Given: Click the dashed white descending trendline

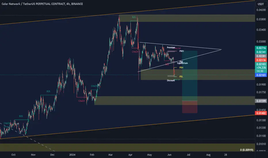Looking at the screenshot, I should point(27,137).
